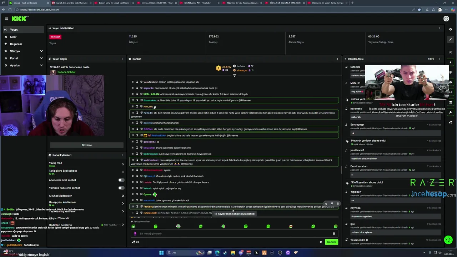
Task: Toggle Yalnızca ifadelerle sohbet switch
Action: click(x=121, y=188)
